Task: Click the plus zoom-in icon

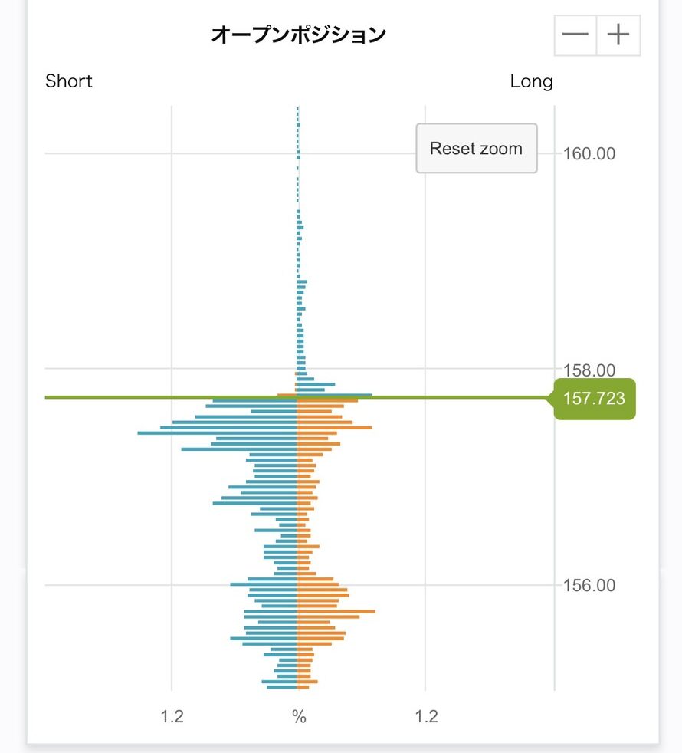Action: click(x=618, y=35)
